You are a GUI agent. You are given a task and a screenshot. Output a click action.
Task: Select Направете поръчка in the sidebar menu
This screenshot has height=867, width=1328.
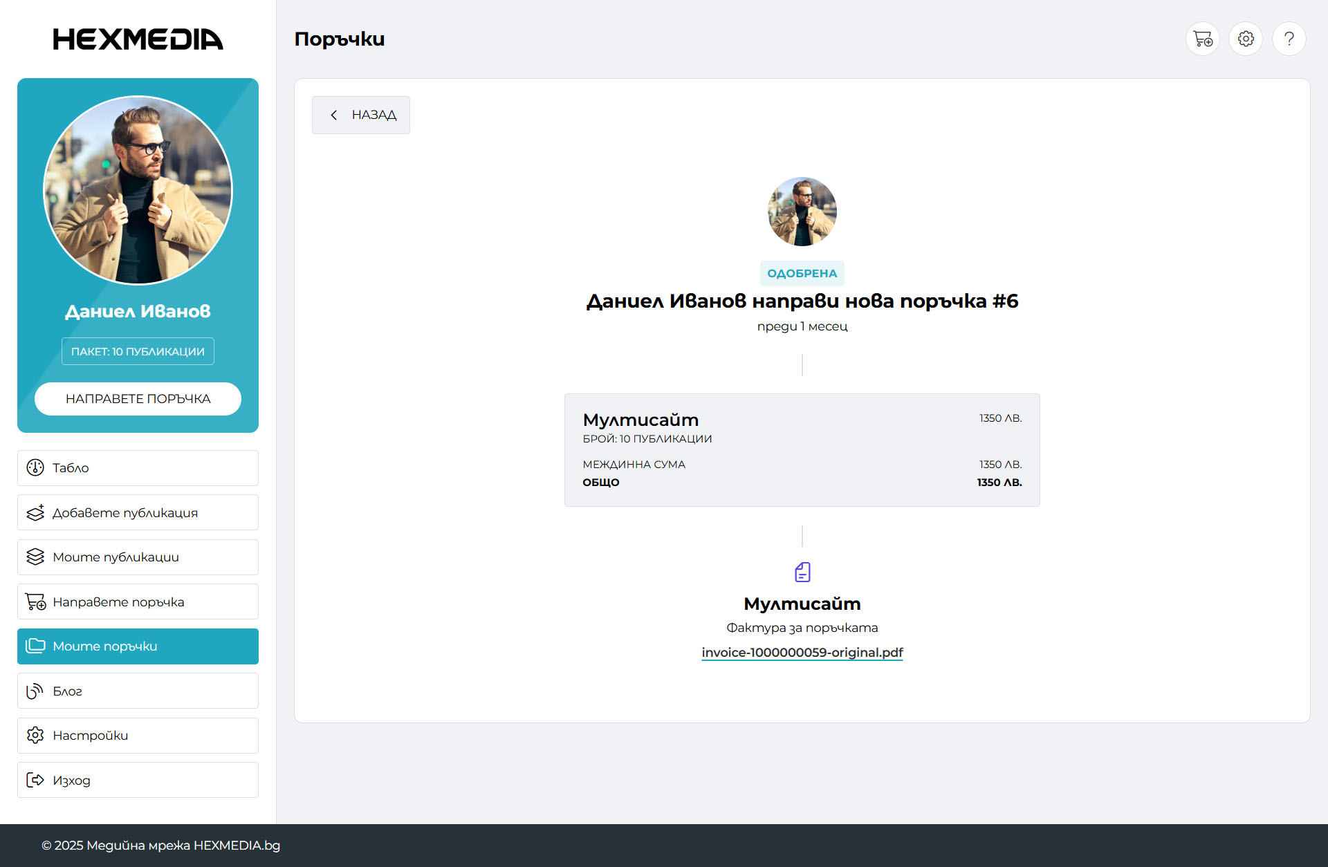coord(138,602)
